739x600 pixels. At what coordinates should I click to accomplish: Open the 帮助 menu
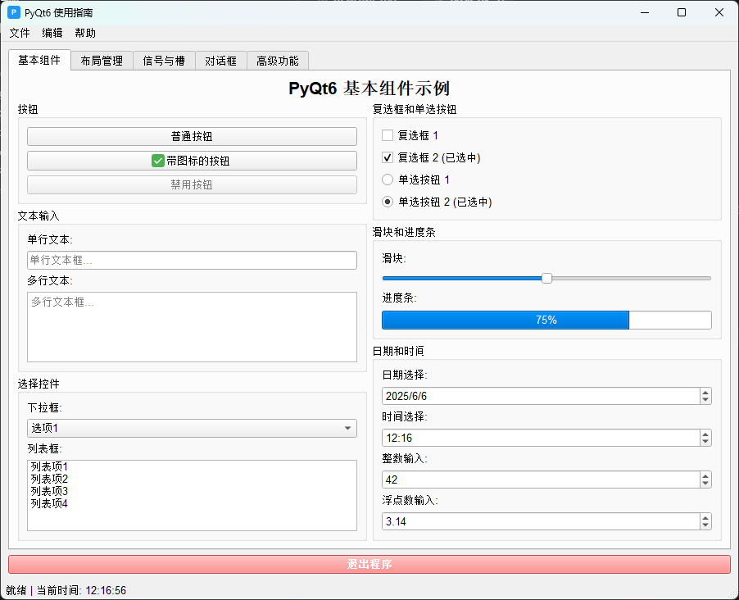point(85,33)
